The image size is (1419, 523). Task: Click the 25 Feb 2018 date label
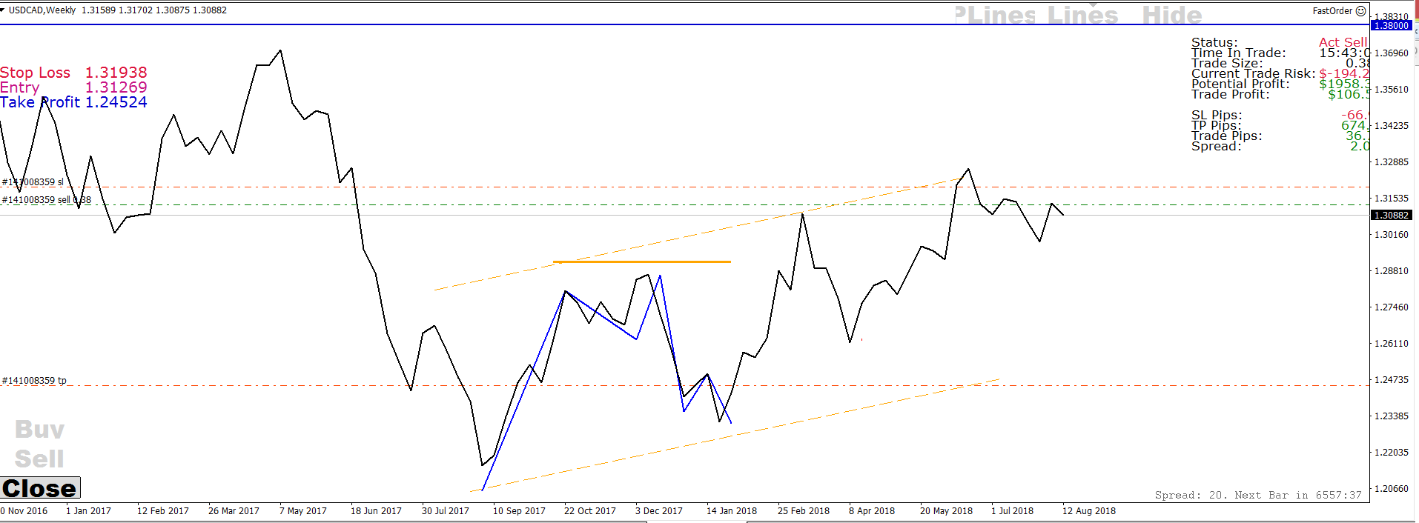click(804, 511)
